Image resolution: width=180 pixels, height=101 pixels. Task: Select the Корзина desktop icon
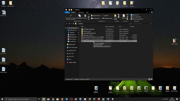[3, 4]
